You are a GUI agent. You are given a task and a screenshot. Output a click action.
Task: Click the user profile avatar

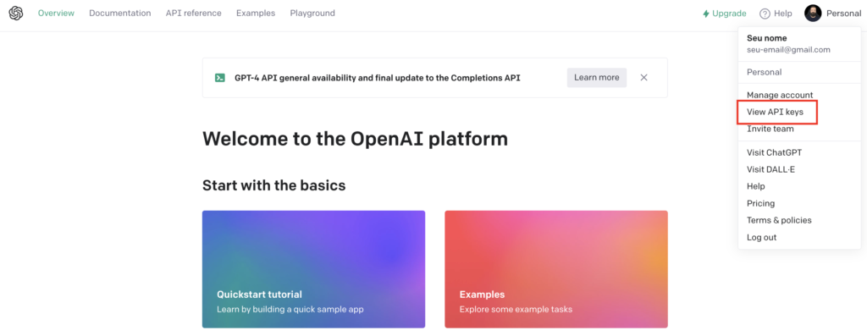tap(813, 14)
